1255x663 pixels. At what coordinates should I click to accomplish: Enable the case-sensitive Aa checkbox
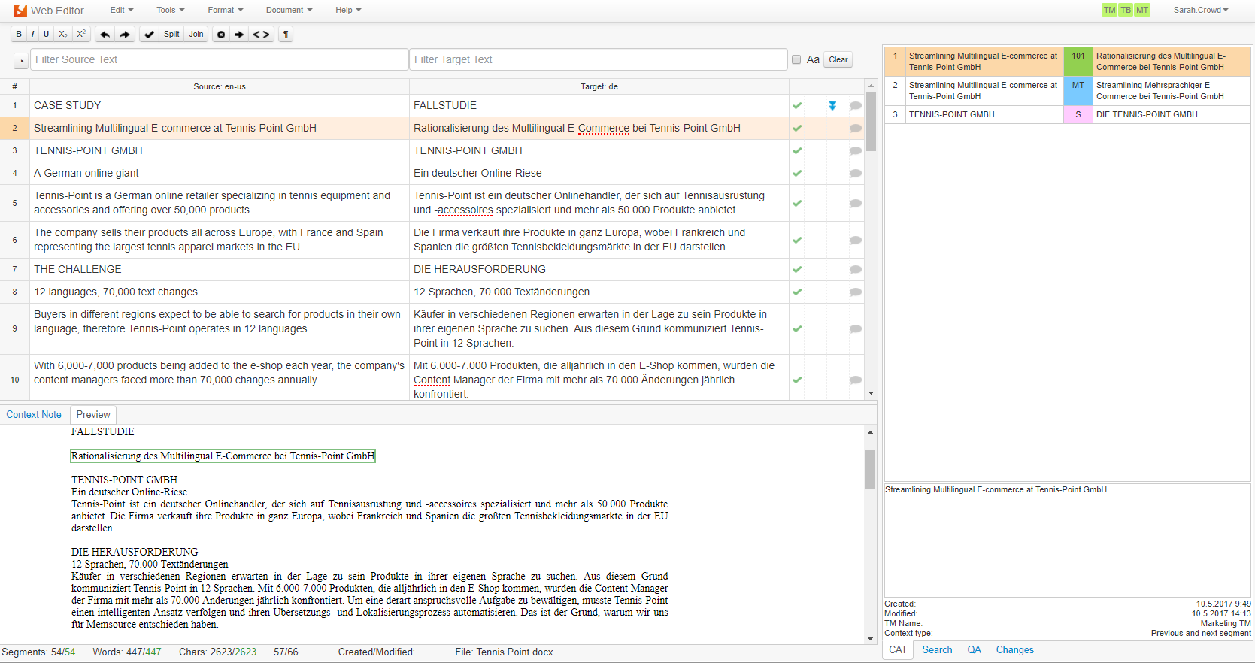pyautogui.click(x=796, y=60)
